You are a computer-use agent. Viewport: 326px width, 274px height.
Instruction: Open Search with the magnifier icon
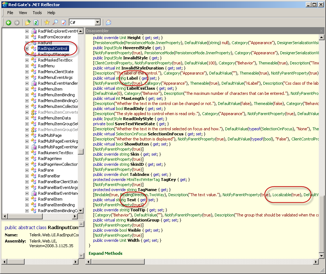tap(55, 22)
